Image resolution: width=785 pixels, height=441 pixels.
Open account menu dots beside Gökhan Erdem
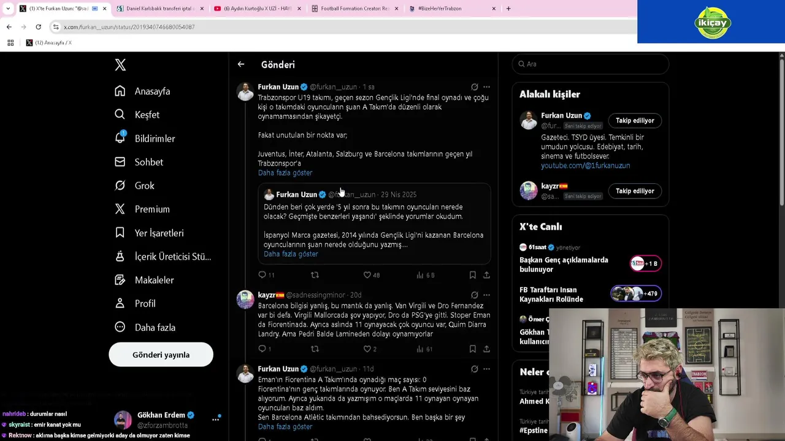(x=216, y=420)
